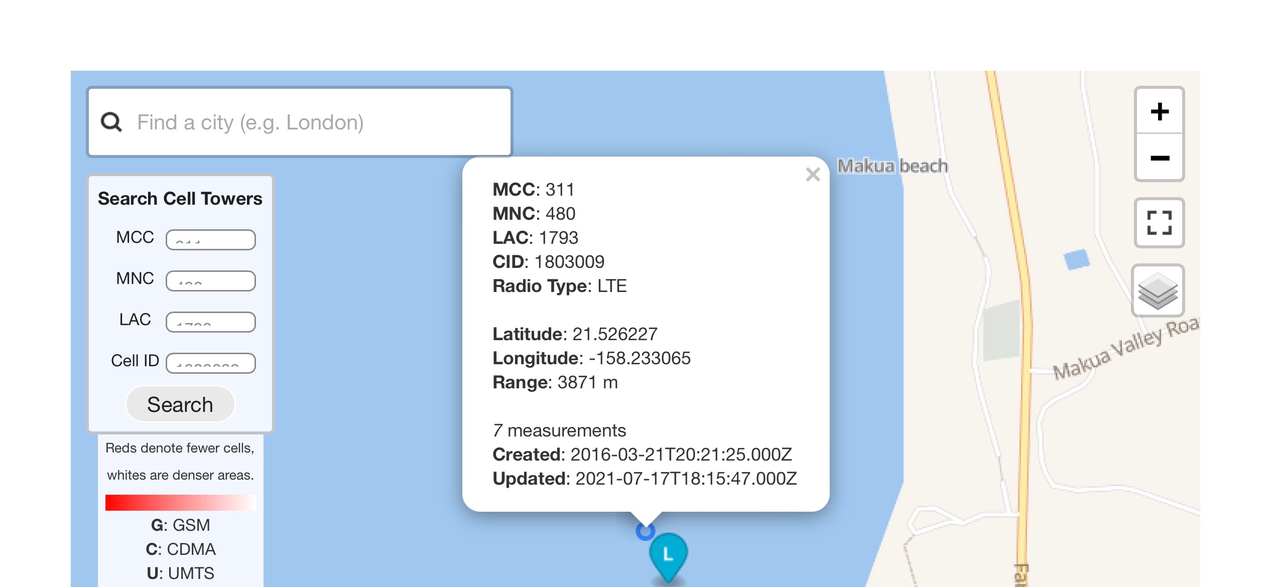Click the small blue pond on map
This screenshot has width=1271, height=587.
tap(1076, 259)
